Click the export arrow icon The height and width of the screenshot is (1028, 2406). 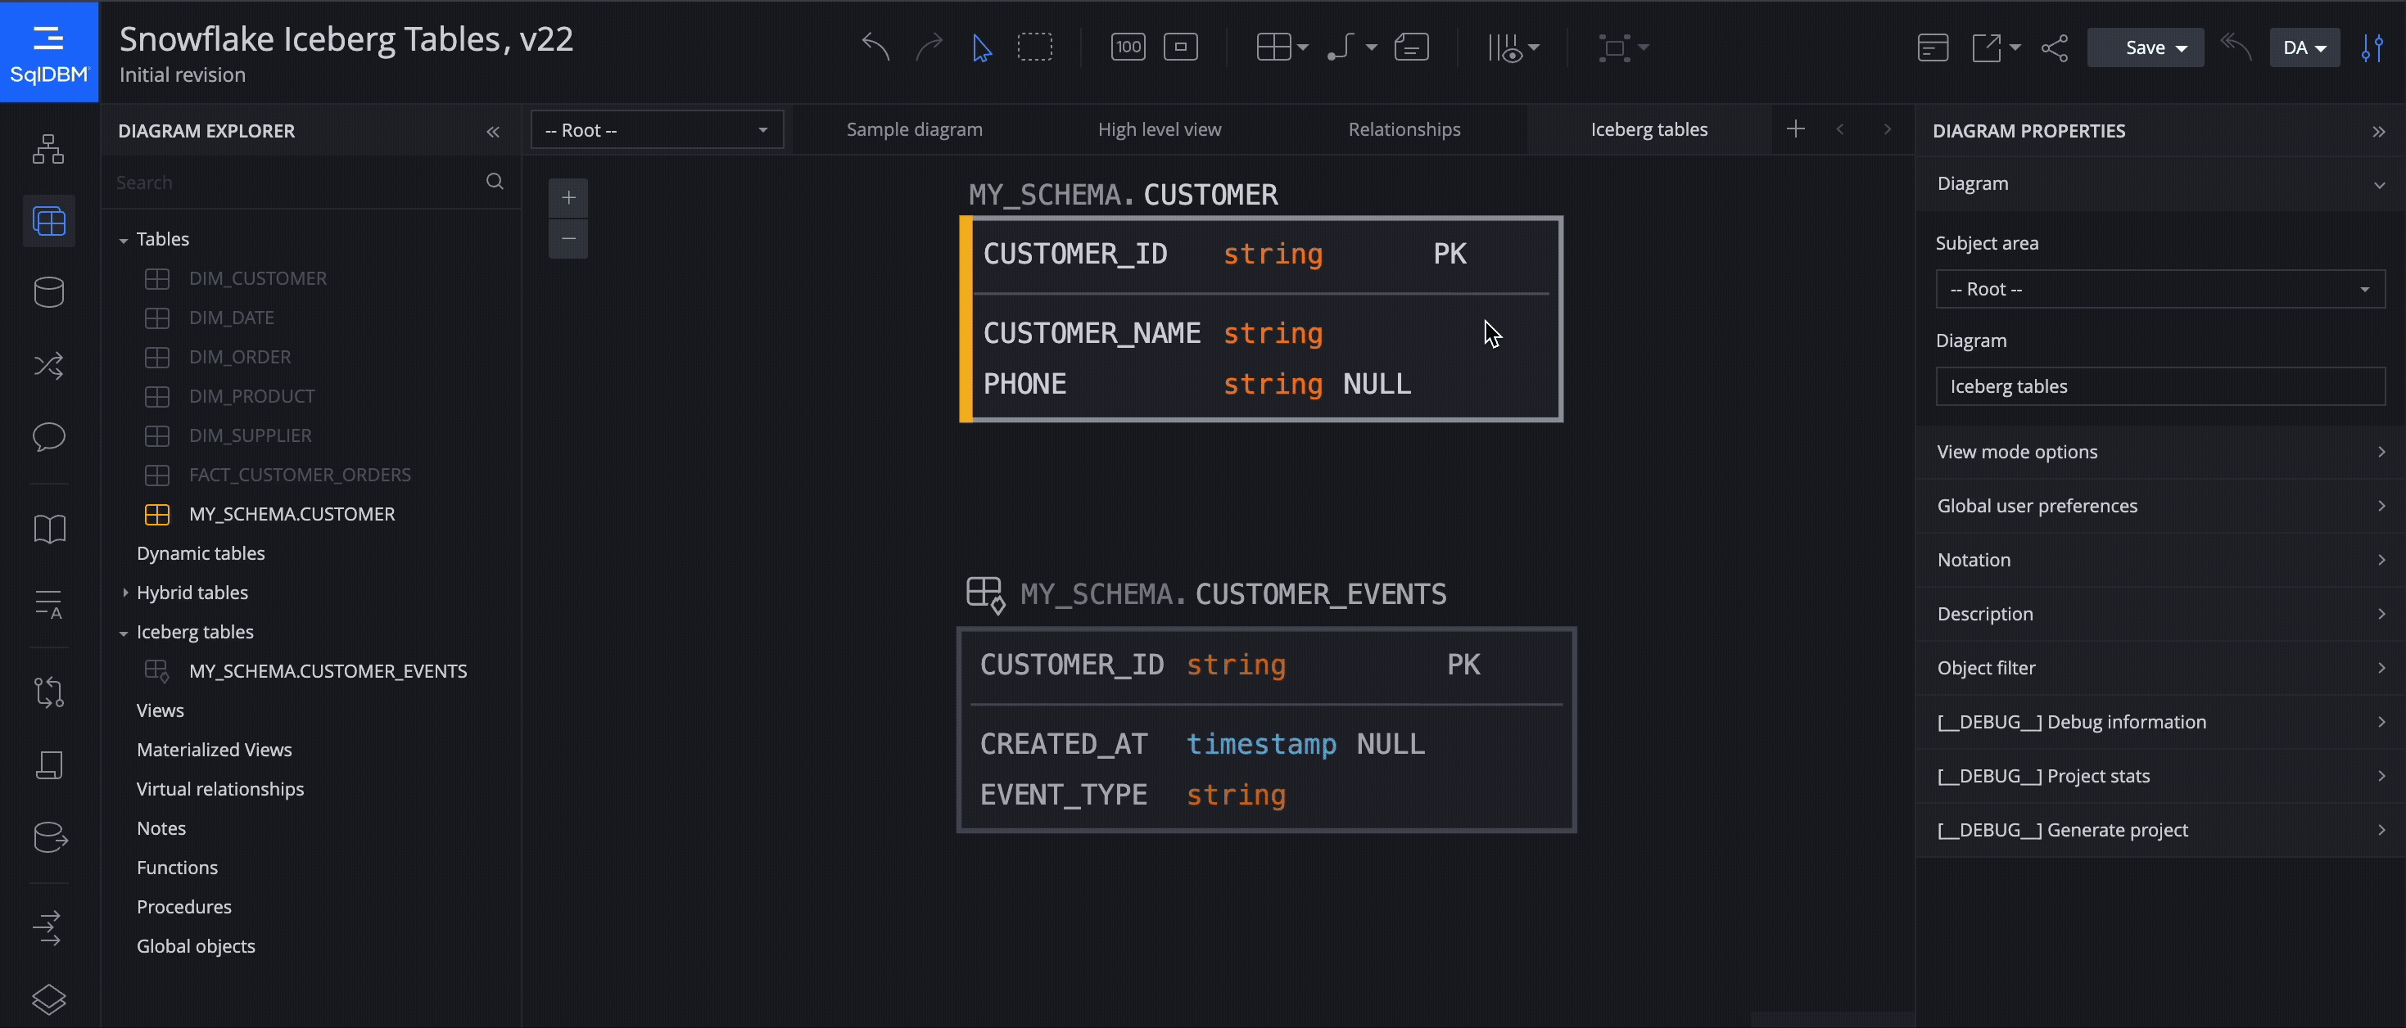pos(1987,47)
